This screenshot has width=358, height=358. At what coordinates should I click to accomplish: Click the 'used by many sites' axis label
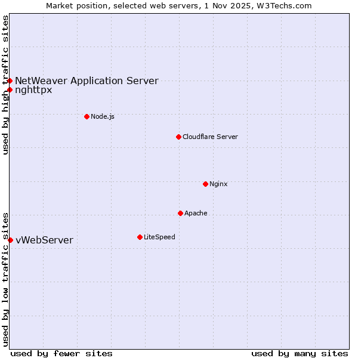(300, 353)
